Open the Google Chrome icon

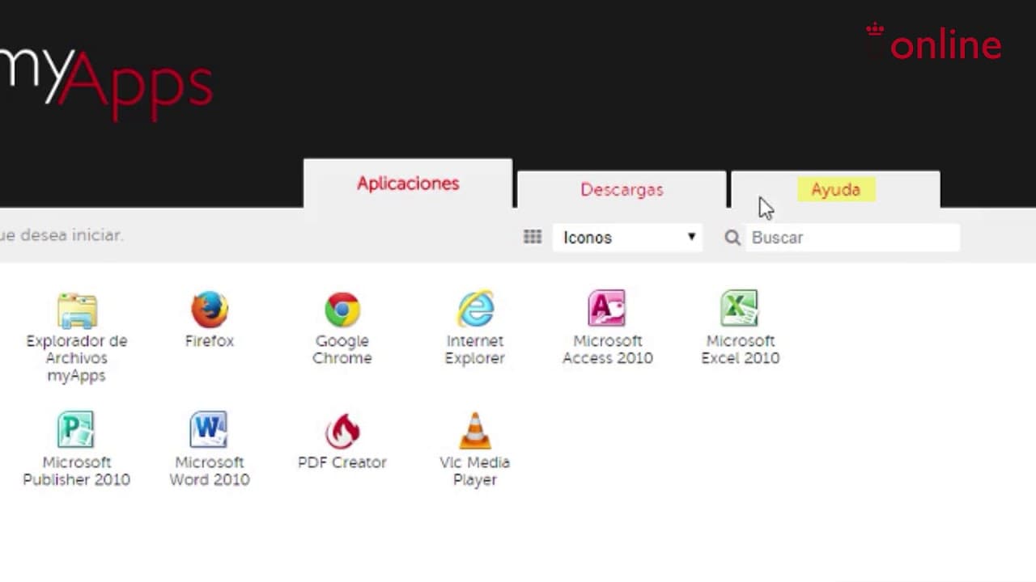[342, 310]
